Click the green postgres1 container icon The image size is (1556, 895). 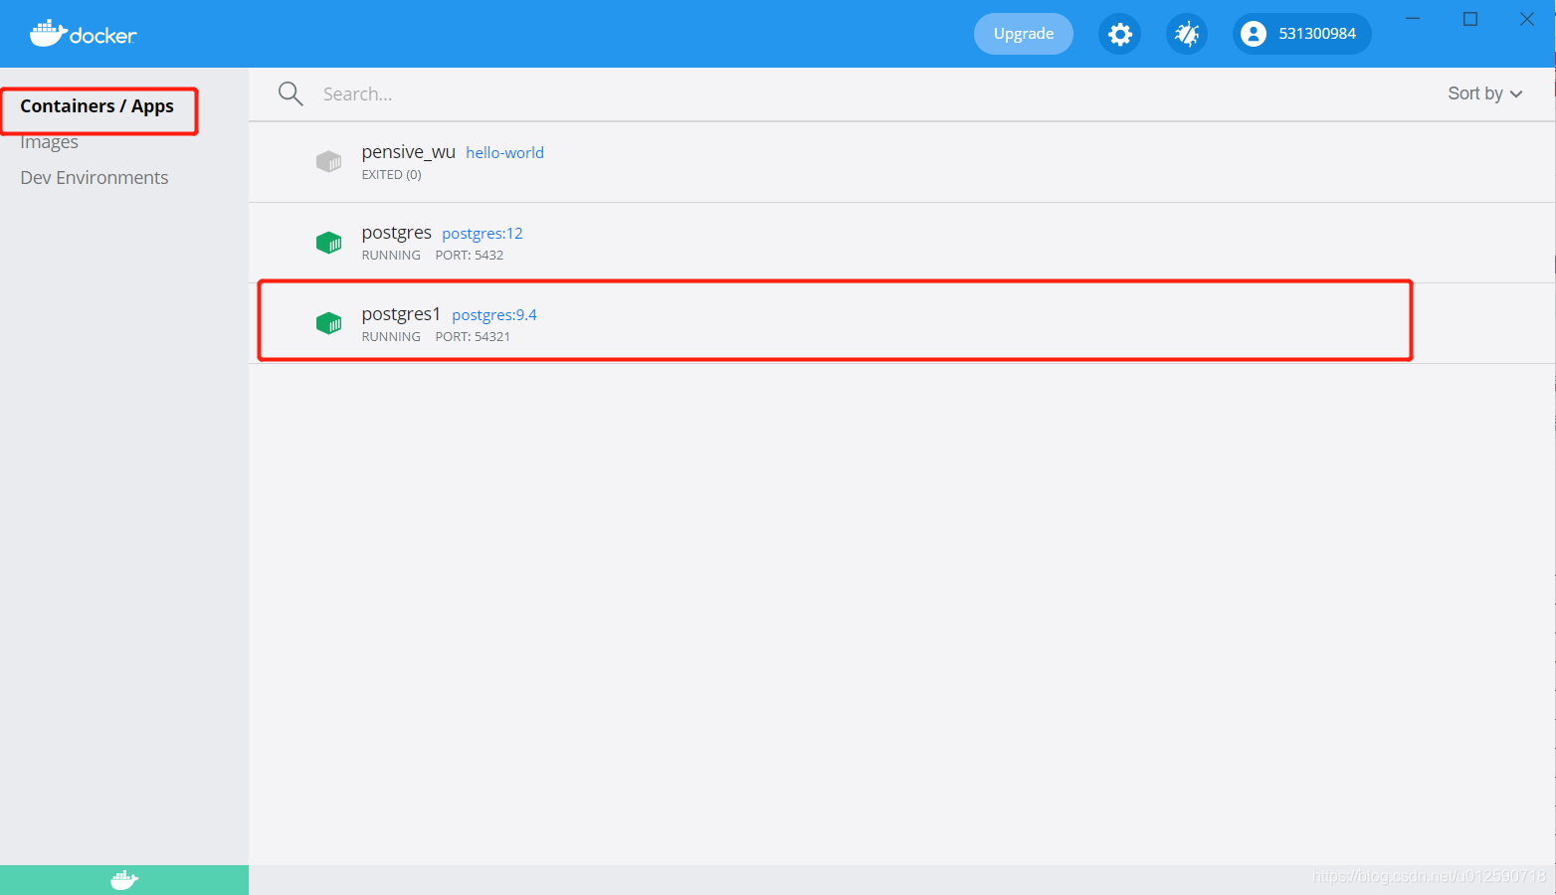pyautogui.click(x=329, y=322)
